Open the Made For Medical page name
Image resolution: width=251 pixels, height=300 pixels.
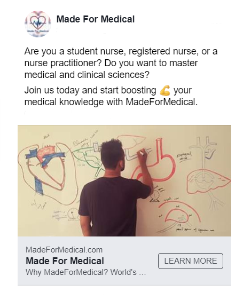coord(96,19)
